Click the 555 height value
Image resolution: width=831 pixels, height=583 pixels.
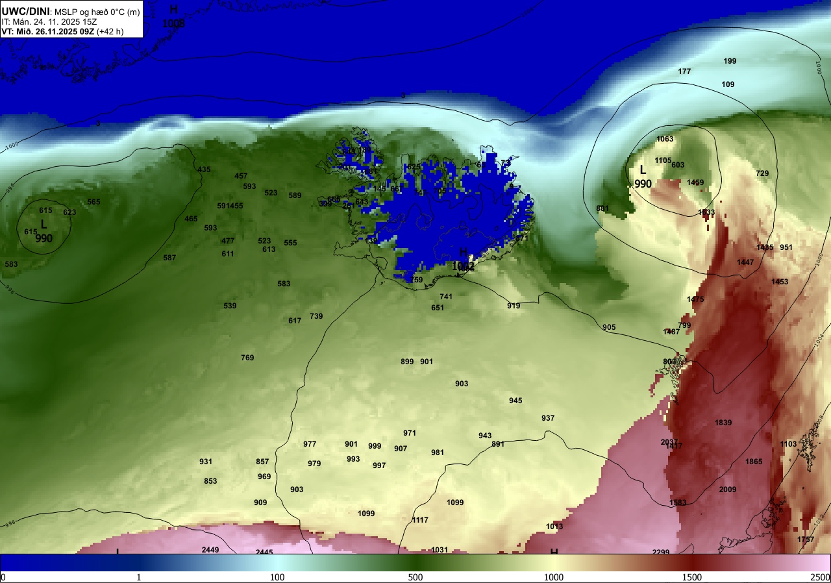click(x=290, y=243)
